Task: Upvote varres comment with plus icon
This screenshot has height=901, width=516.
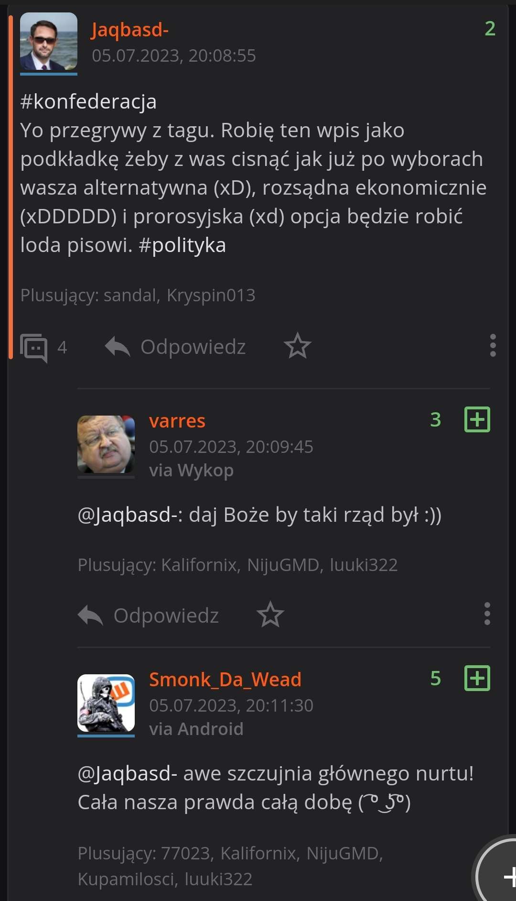Action: [x=477, y=419]
